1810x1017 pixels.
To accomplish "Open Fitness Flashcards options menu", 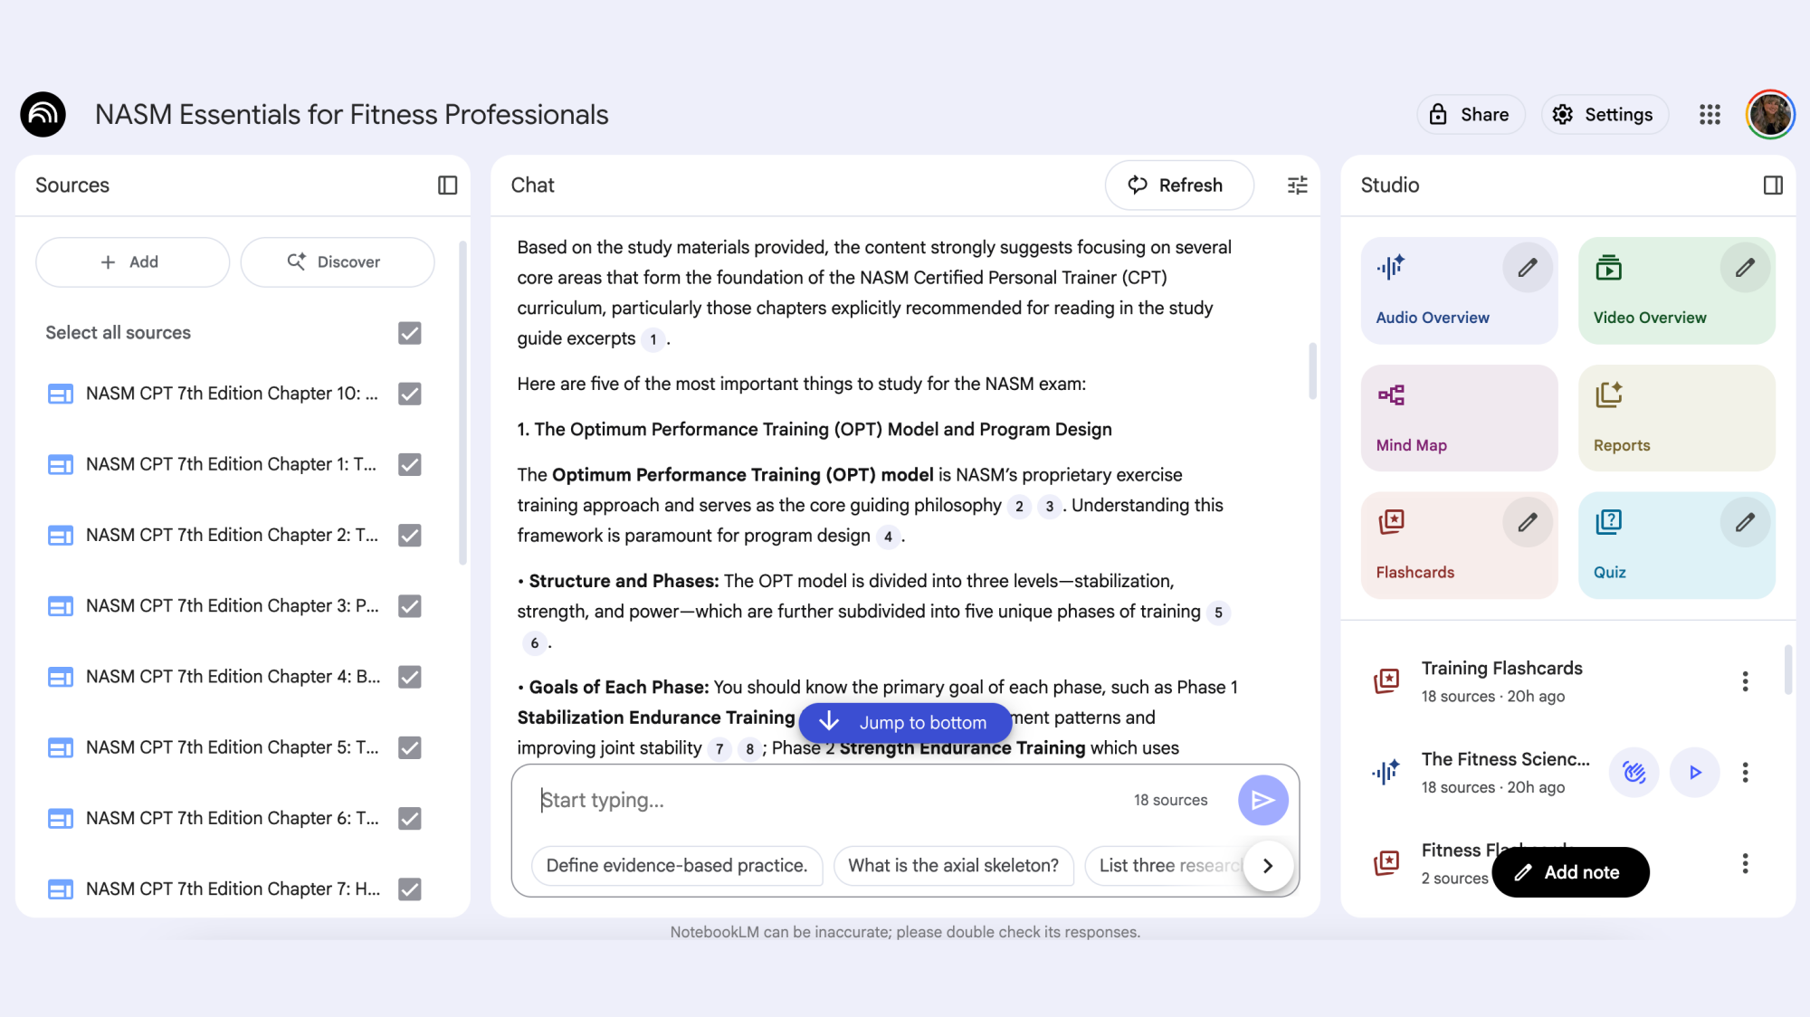I will tap(1745, 863).
